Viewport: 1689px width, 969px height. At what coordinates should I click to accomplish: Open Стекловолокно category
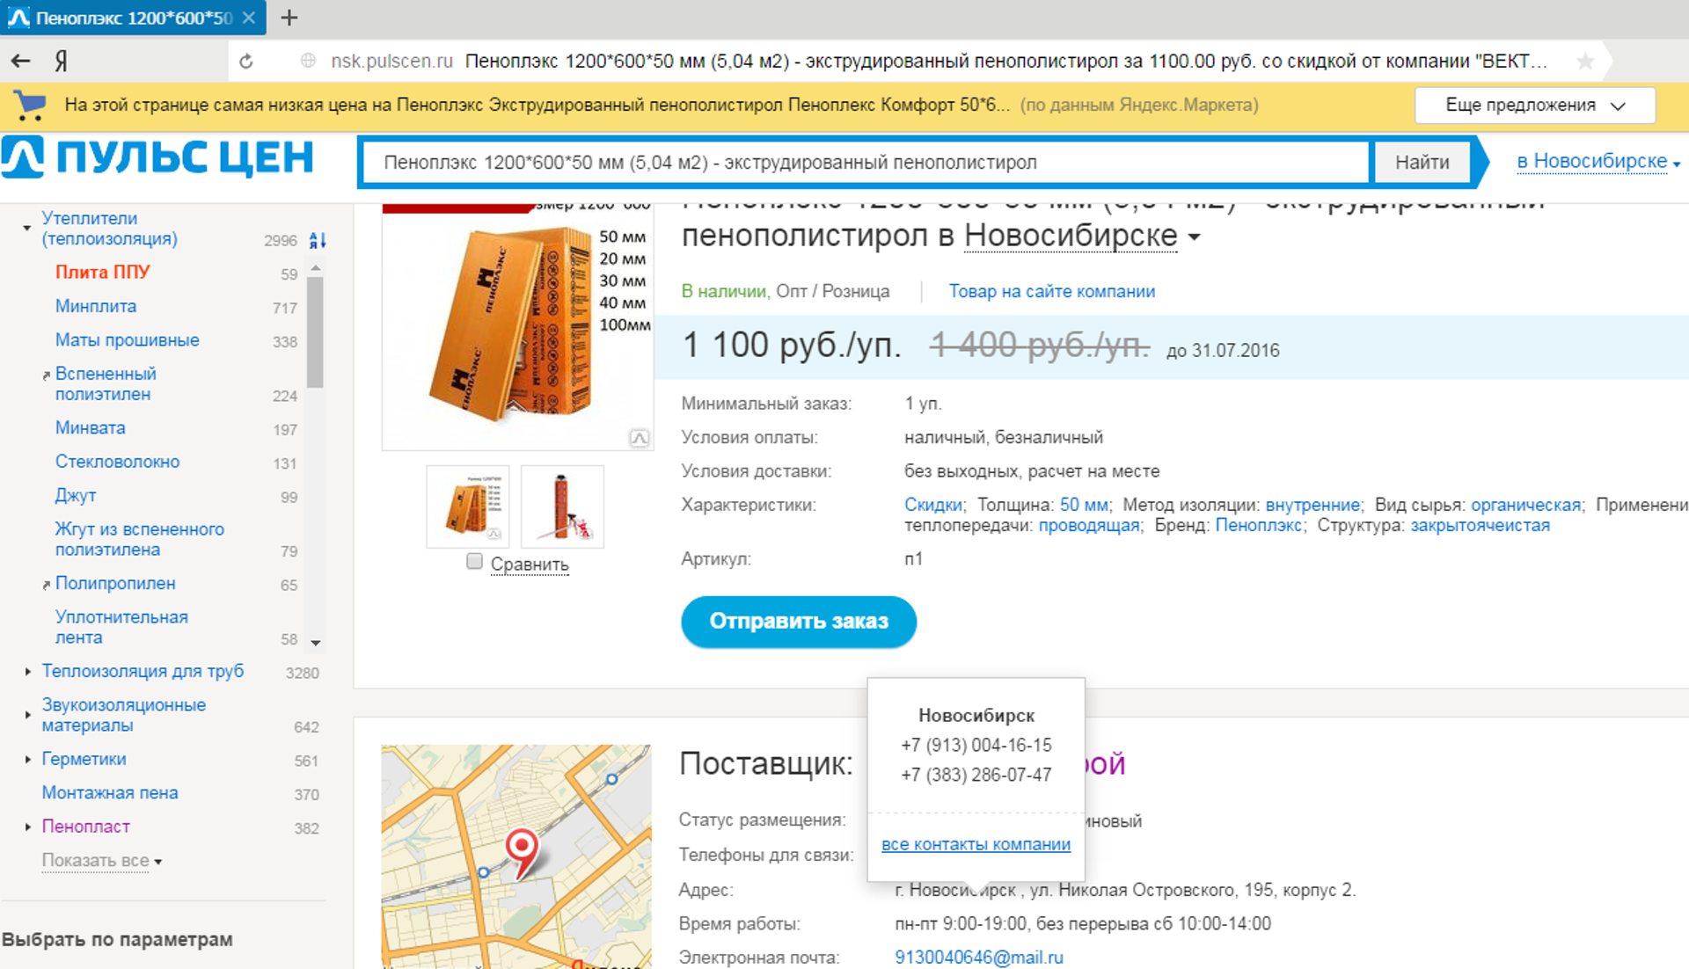coord(117,462)
